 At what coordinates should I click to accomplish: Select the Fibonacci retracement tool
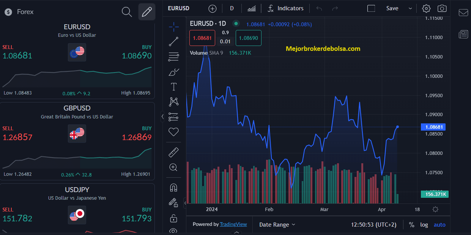coord(174,57)
